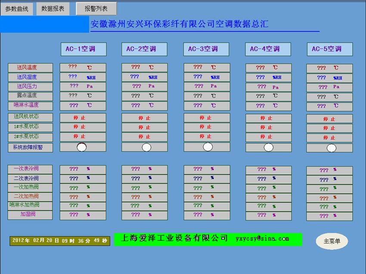This screenshot has width=366, height=274.
Task: Open the 报警列表 alarm list
Action: point(96,9)
